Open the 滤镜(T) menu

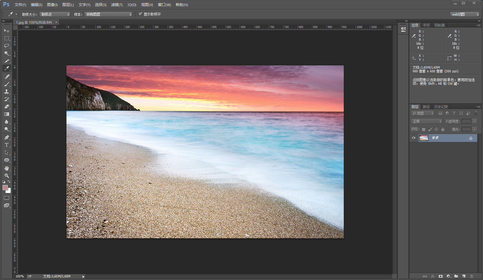coord(117,5)
